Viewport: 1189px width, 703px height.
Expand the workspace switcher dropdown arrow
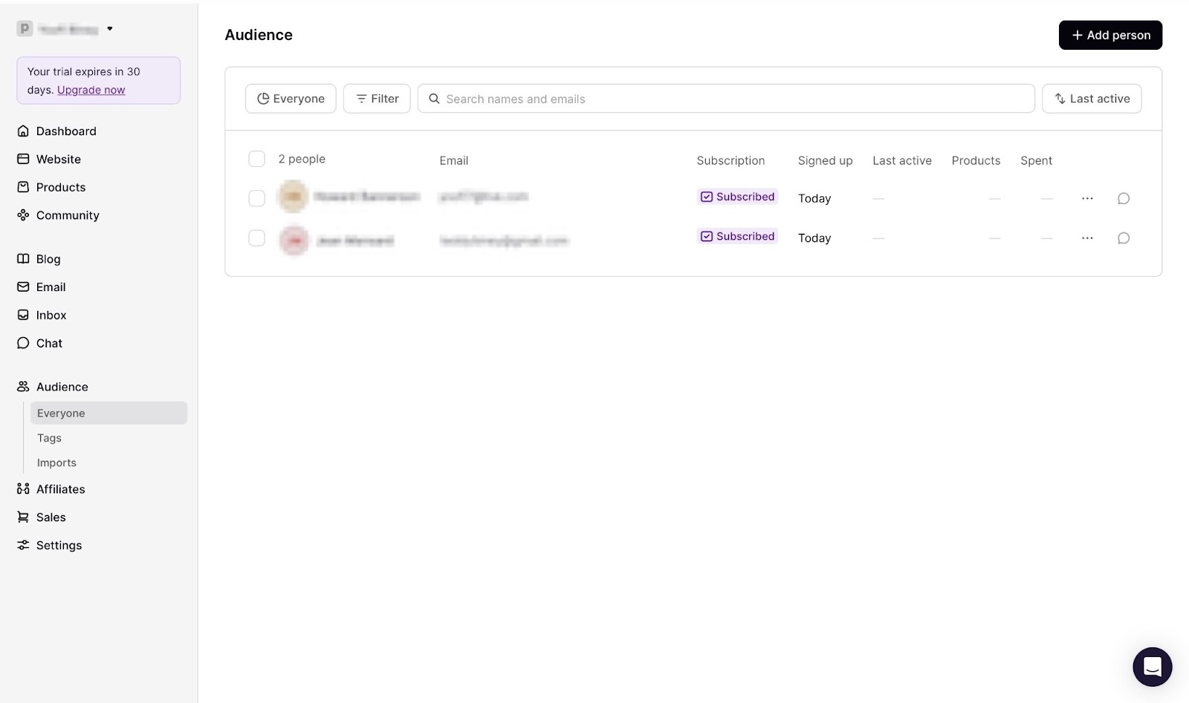click(x=110, y=29)
